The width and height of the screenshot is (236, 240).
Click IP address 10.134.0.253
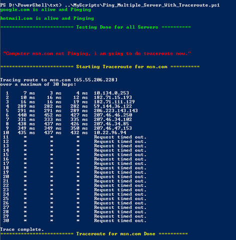(111, 93)
